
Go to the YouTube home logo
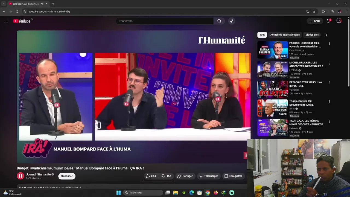click(x=22, y=21)
